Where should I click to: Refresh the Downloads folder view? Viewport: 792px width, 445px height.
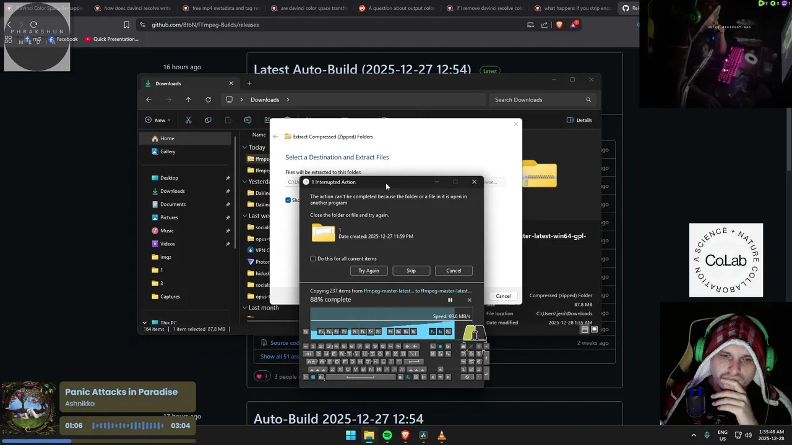pyautogui.click(x=208, y=100)
